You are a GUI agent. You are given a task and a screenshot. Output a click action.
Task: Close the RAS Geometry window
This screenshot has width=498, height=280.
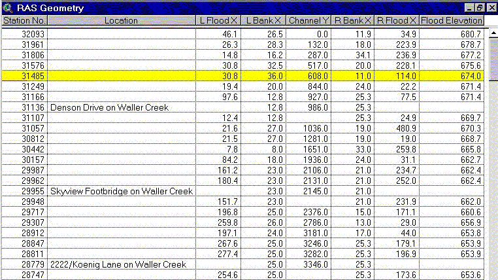pyautogui.click(x=490, y=8)
